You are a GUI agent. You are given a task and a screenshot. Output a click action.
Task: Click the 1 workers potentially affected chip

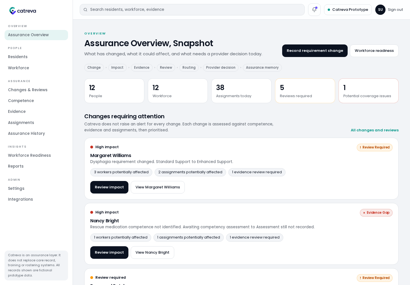coord(121,238)
